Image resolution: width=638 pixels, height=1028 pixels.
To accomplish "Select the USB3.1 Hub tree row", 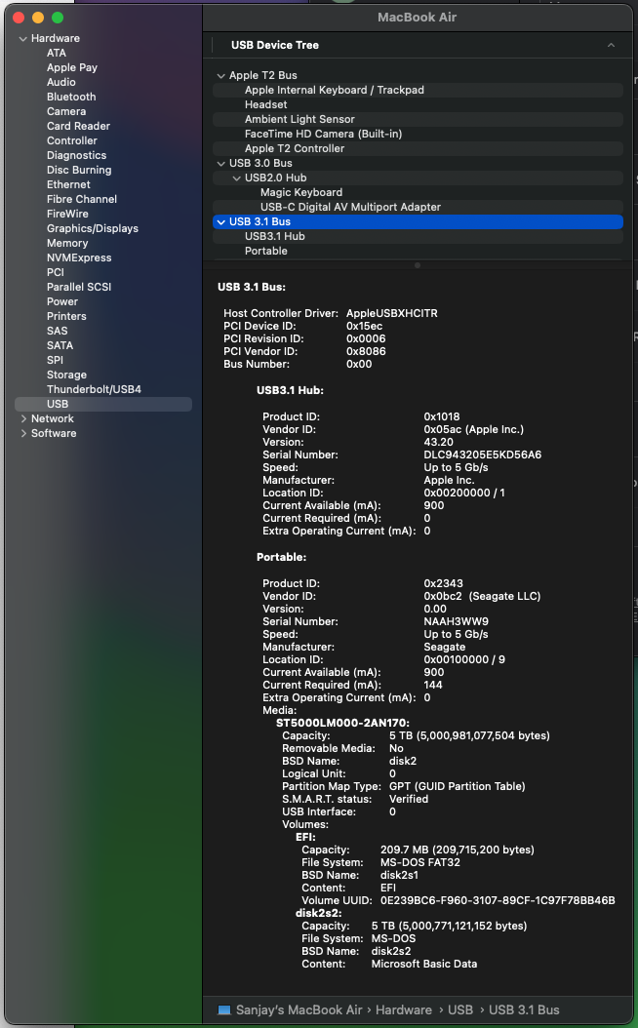I will click(x=418, y=237).
